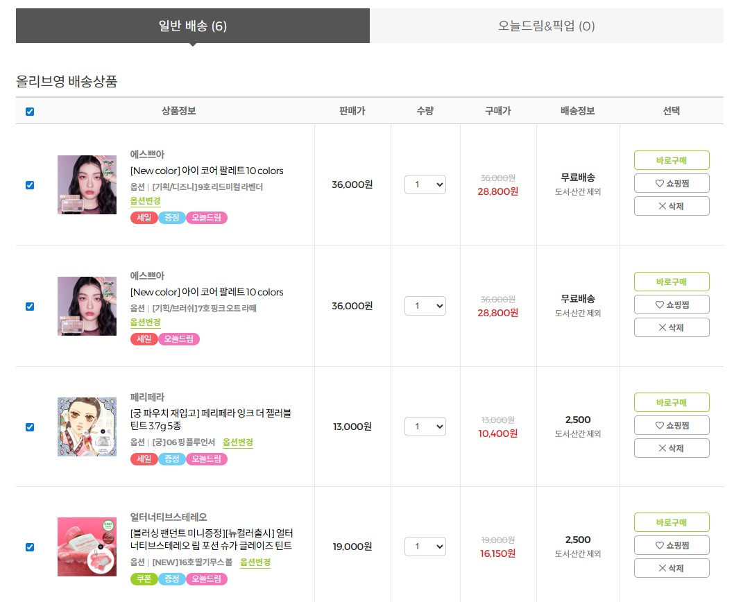Click the 상품정보 column header
This screenshot has height=602, width=734.
178,111
